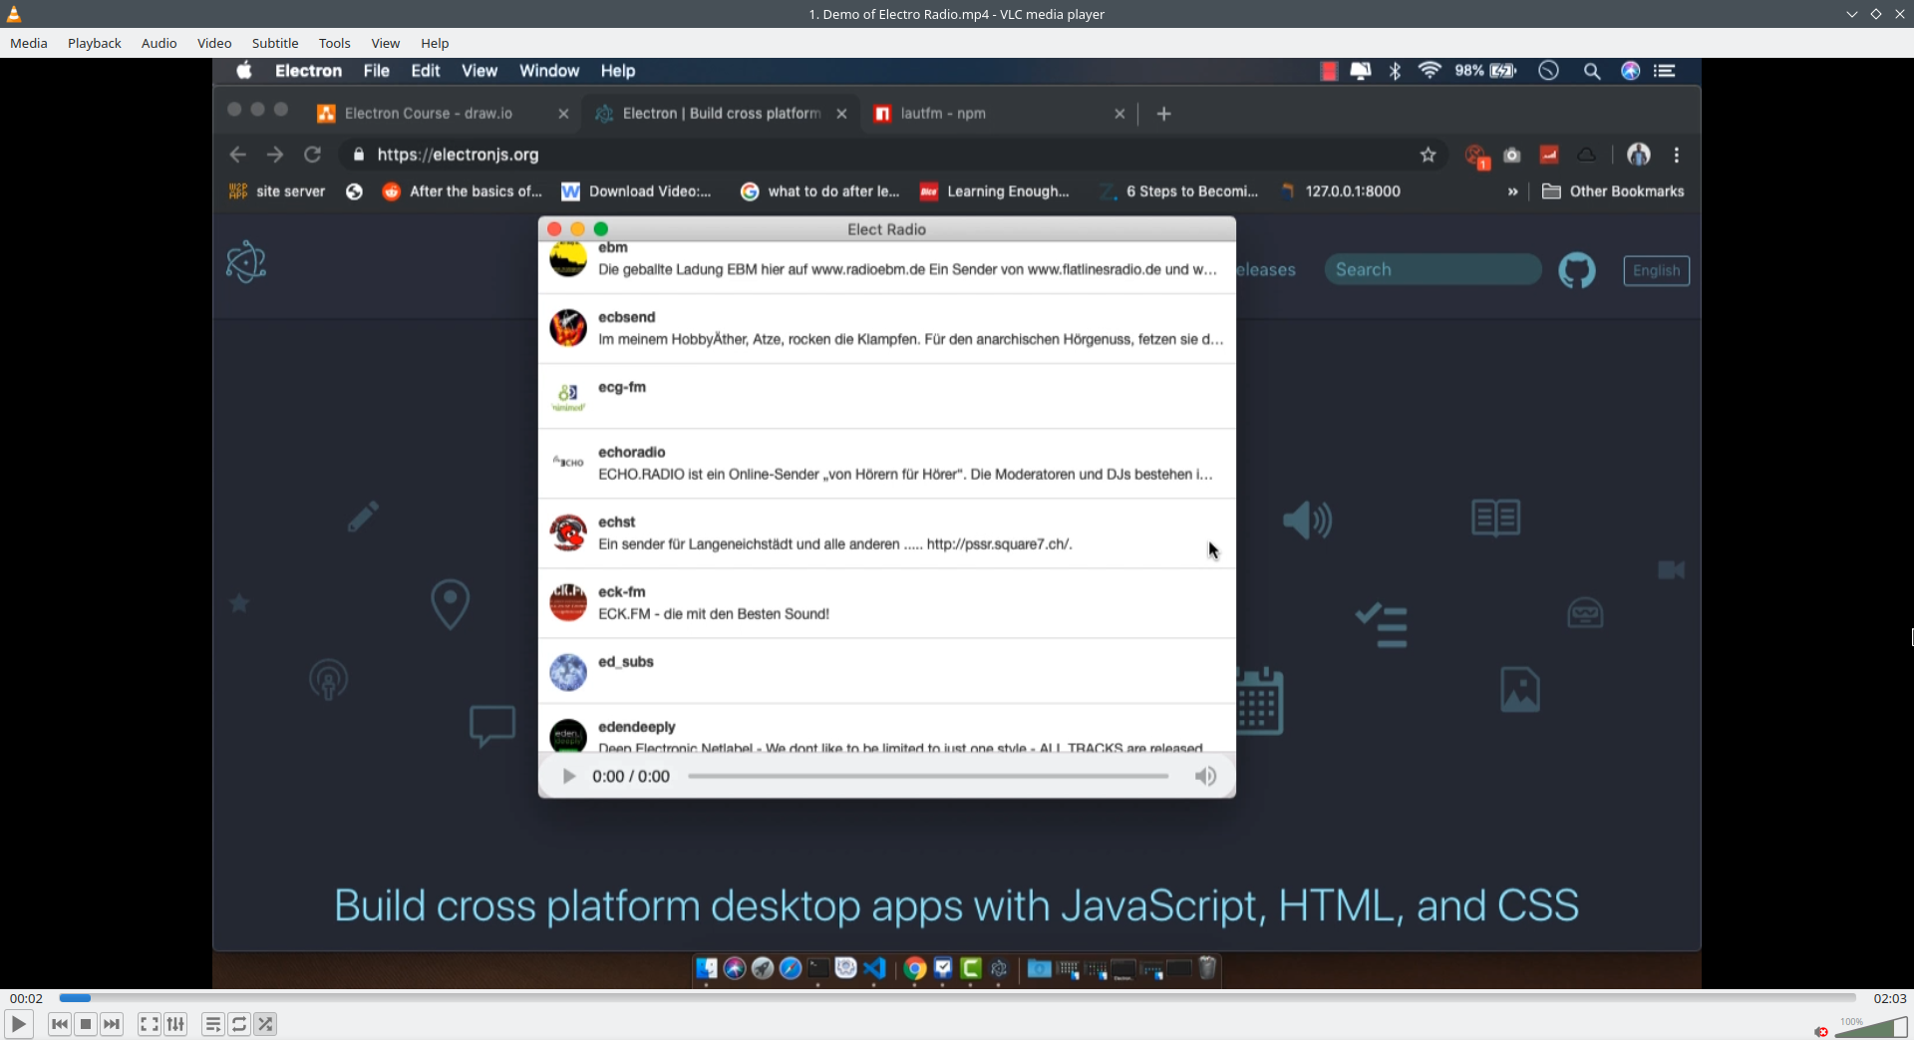Close the lautfm - npm tab
Viewport: 1914px width, 1040px height.
(1119, 114)
